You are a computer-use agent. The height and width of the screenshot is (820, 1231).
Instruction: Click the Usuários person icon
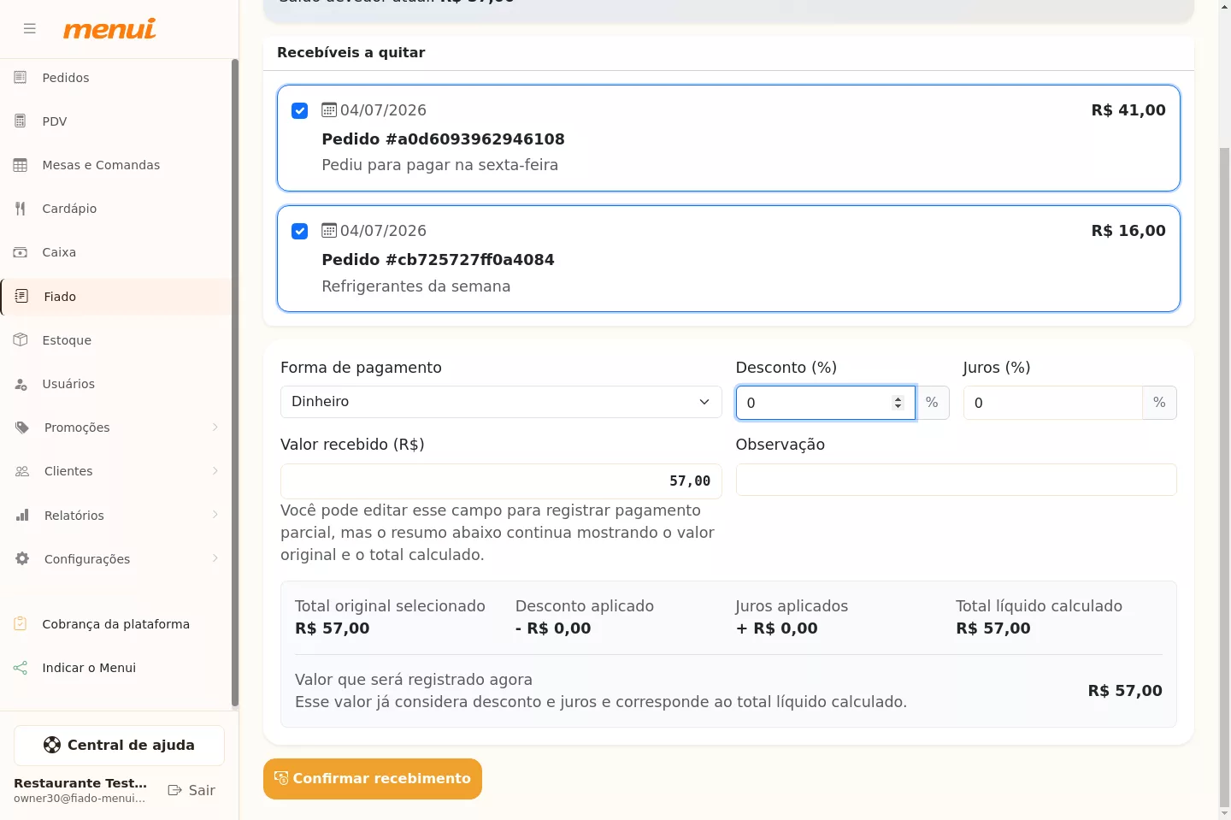click(21, 384)
